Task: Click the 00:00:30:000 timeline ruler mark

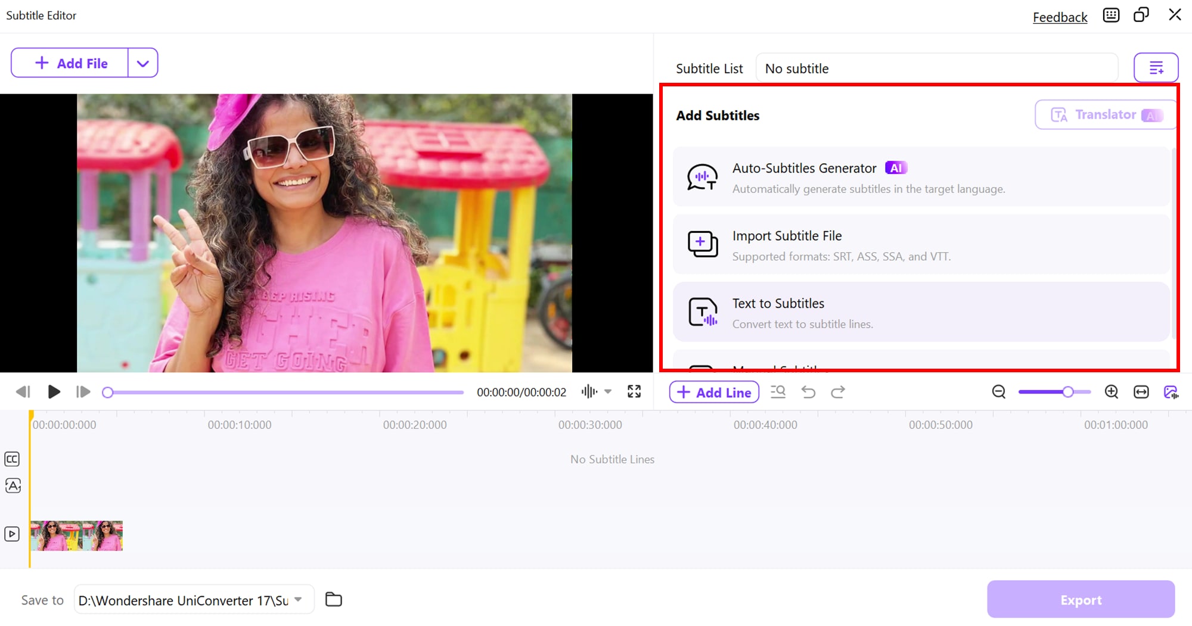Action: pyautogui.click(x=590, y=425)
